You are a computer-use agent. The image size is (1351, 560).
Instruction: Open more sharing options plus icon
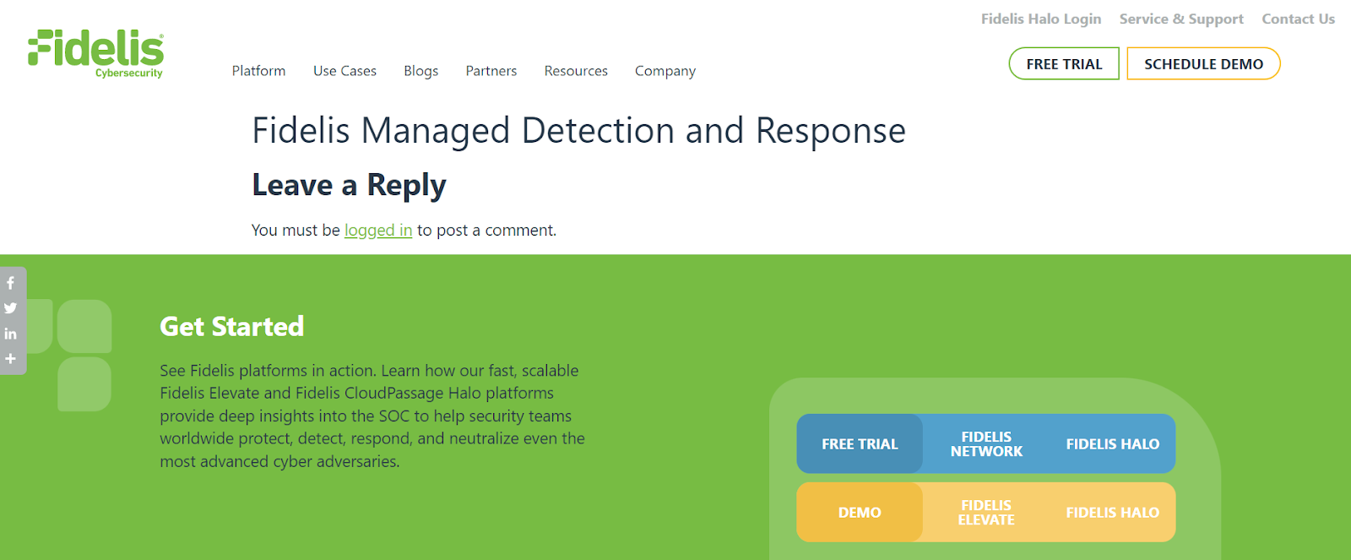11,359
